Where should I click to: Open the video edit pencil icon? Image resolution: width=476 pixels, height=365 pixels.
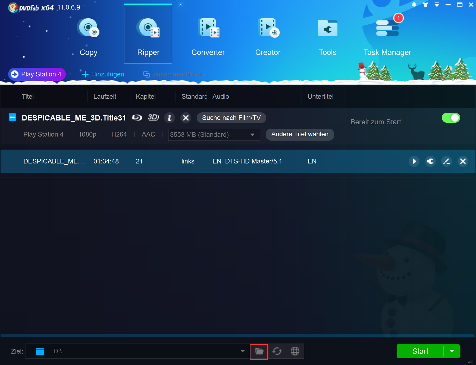447,161
